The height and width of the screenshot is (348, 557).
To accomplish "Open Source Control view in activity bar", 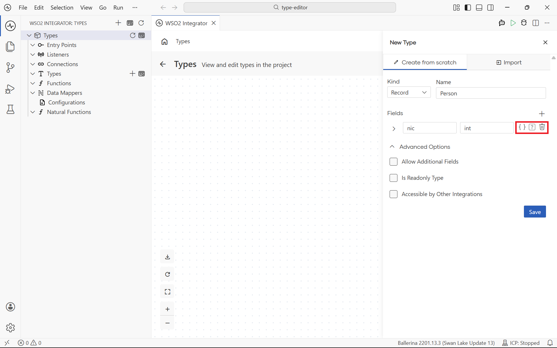I will click(x=10, y=68).
